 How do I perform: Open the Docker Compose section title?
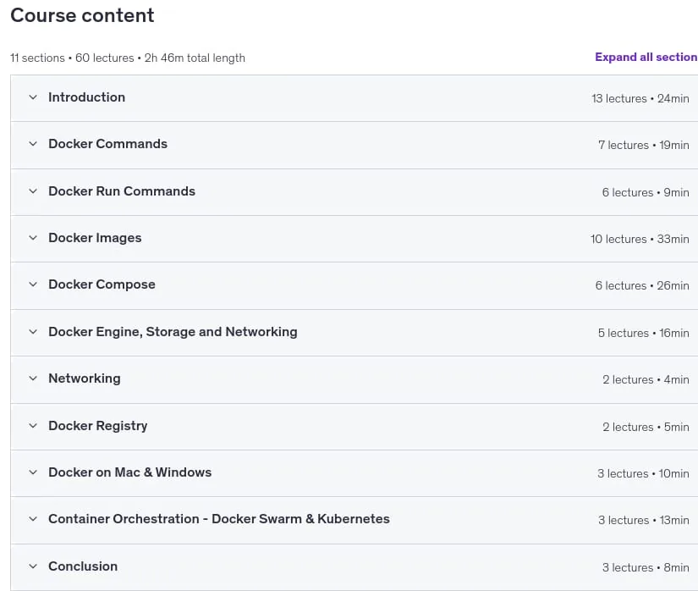pos(102,284)
